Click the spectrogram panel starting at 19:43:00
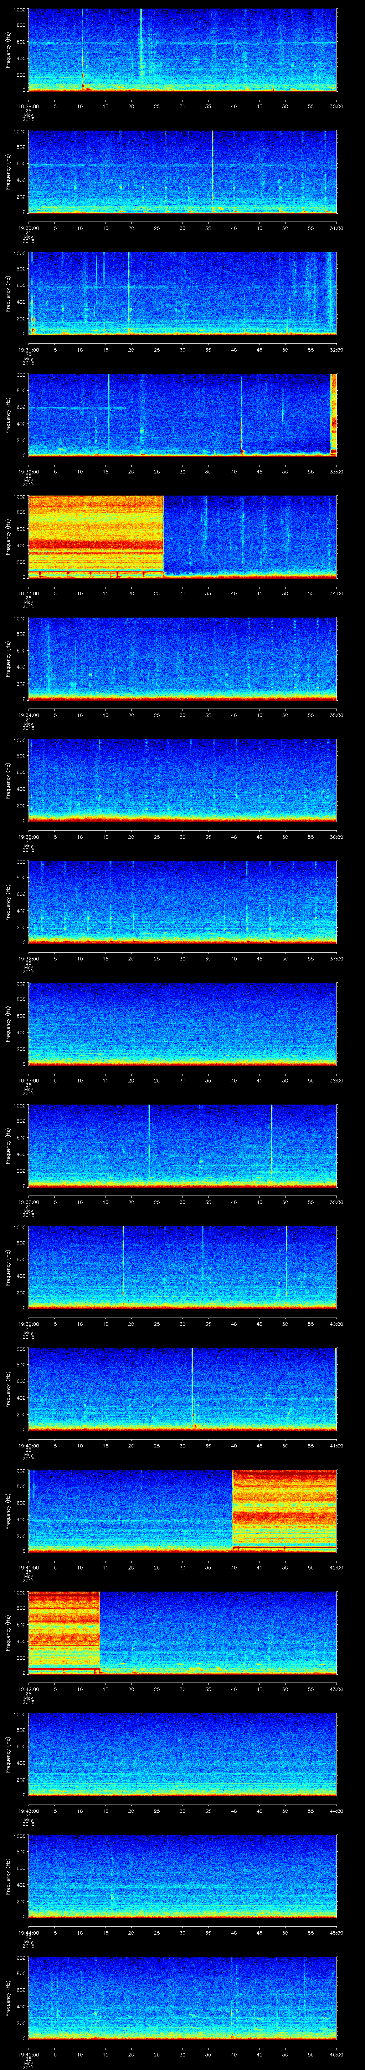 (x=182, y=1754)
